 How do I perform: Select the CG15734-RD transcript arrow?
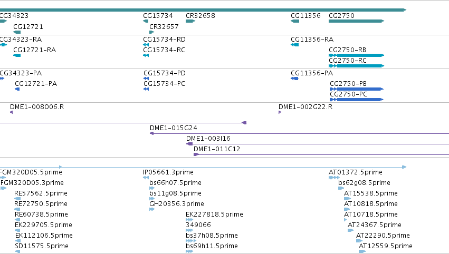[146, 45]
